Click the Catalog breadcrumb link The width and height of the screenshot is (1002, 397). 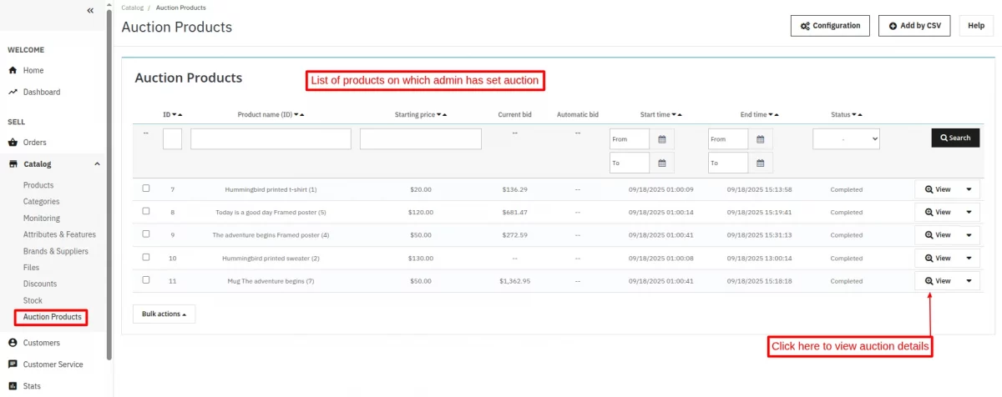pos(132,8)
